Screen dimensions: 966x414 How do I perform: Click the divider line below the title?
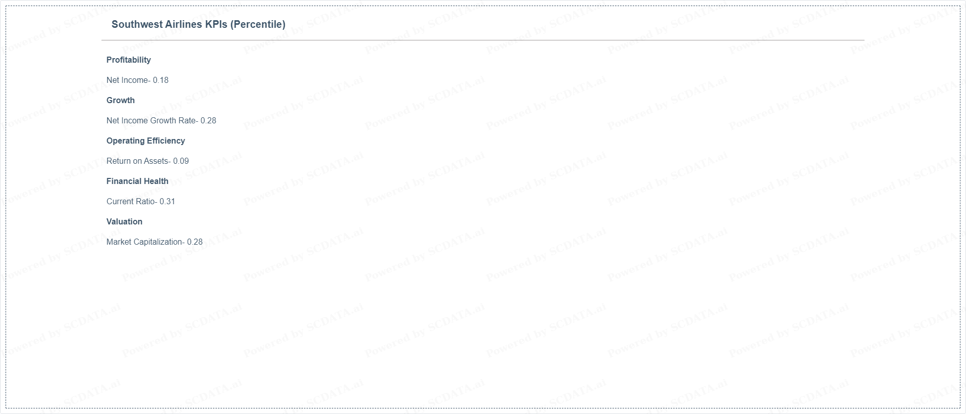(483, 40)
